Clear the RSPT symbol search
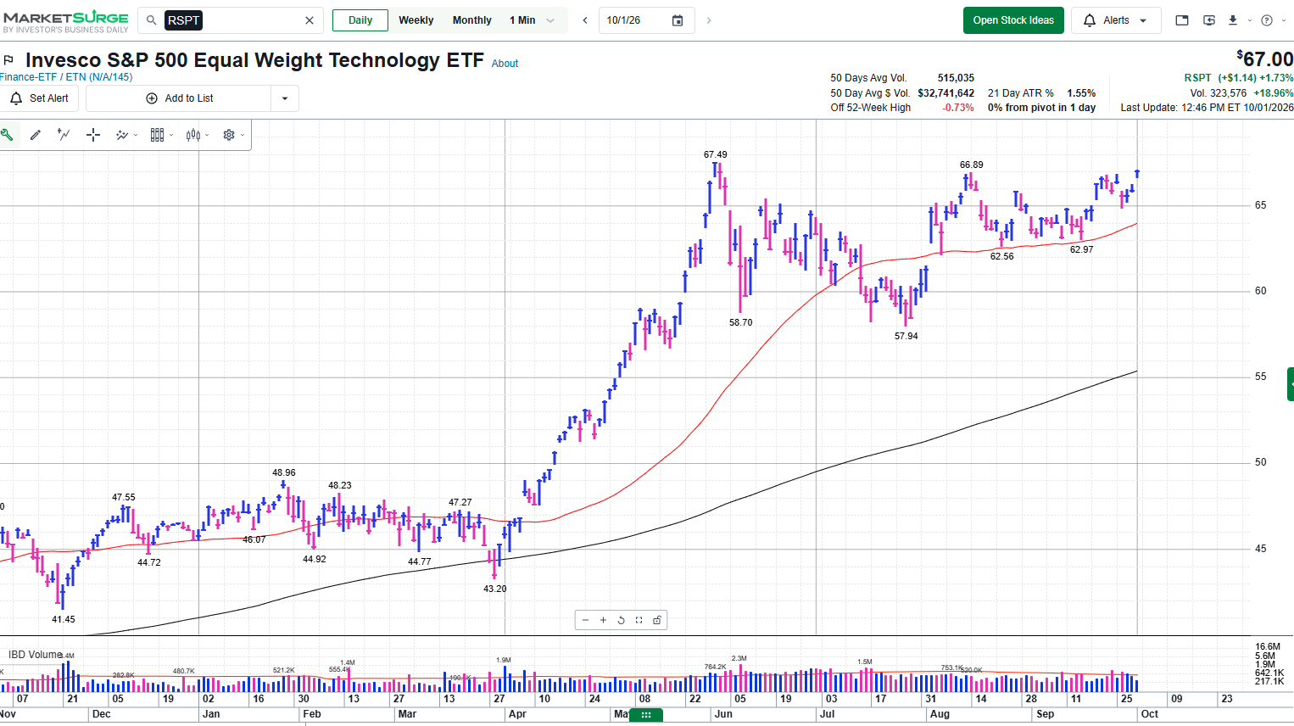 click(x=310, y=20)
